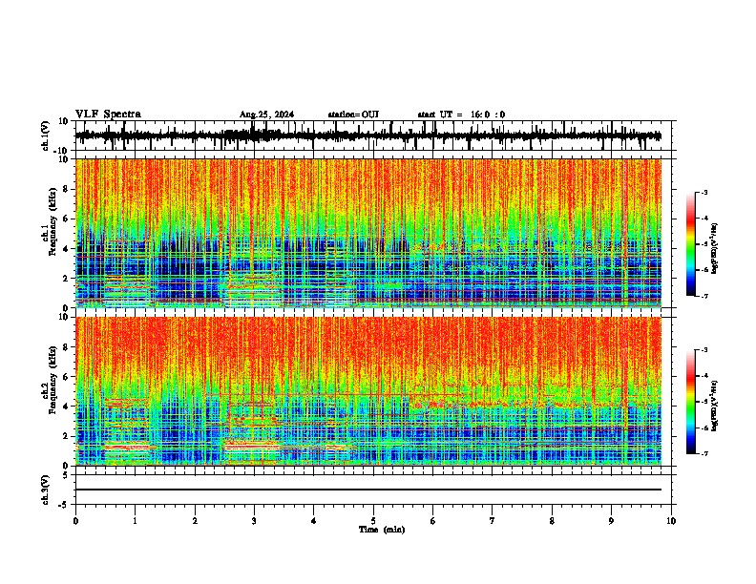
Task: Click time axis tick label "9"
Action: [x=611, y=521]
